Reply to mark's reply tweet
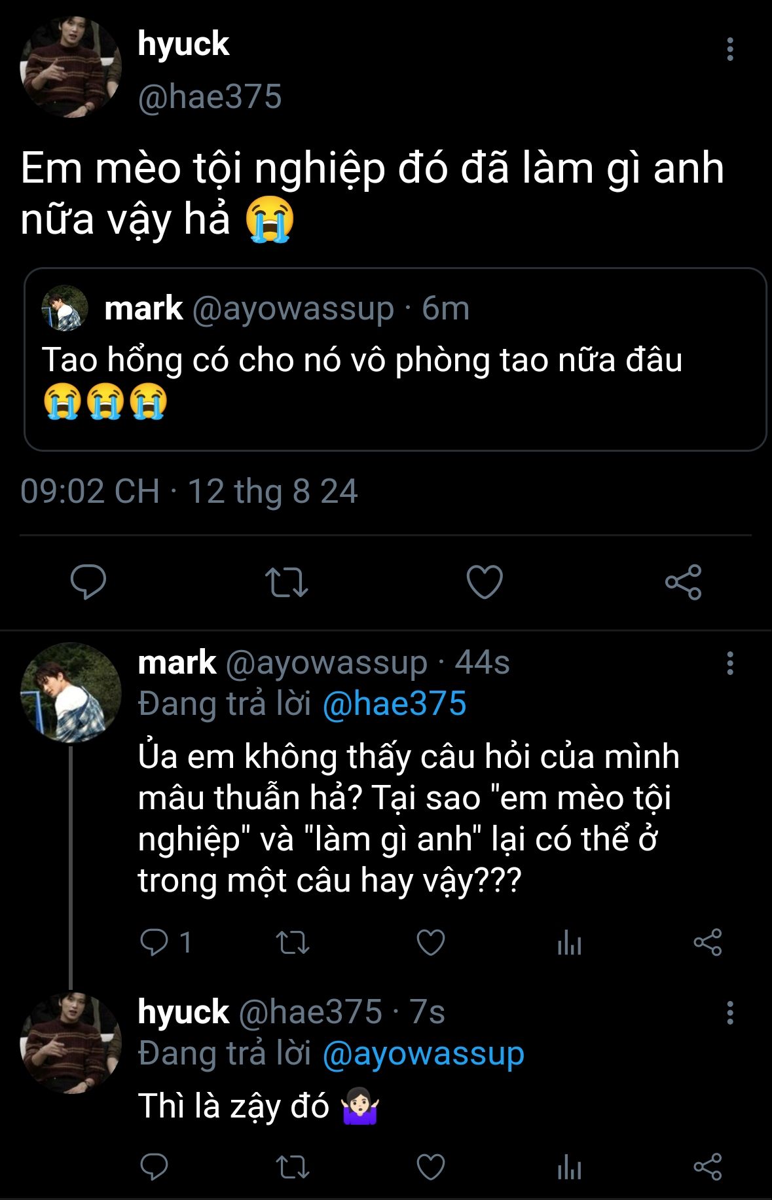772x1200 pixels. pyautogui.click(x=155, y=942)
